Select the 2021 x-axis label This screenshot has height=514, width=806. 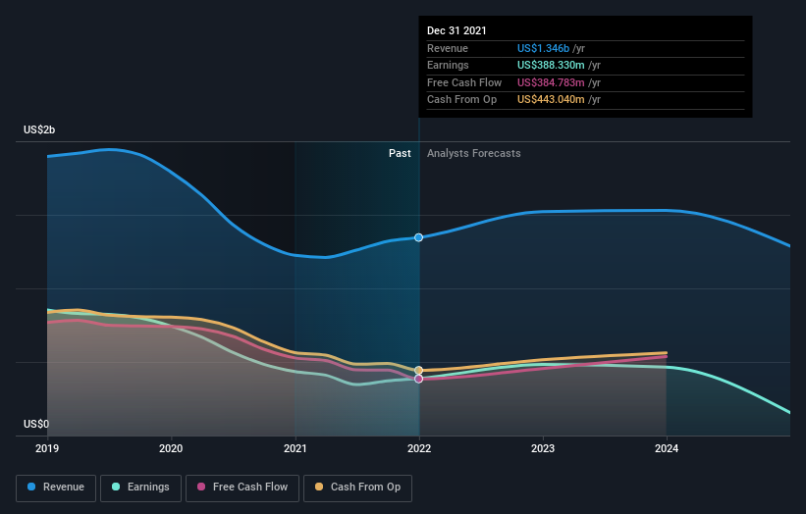(x=296, y=448)
